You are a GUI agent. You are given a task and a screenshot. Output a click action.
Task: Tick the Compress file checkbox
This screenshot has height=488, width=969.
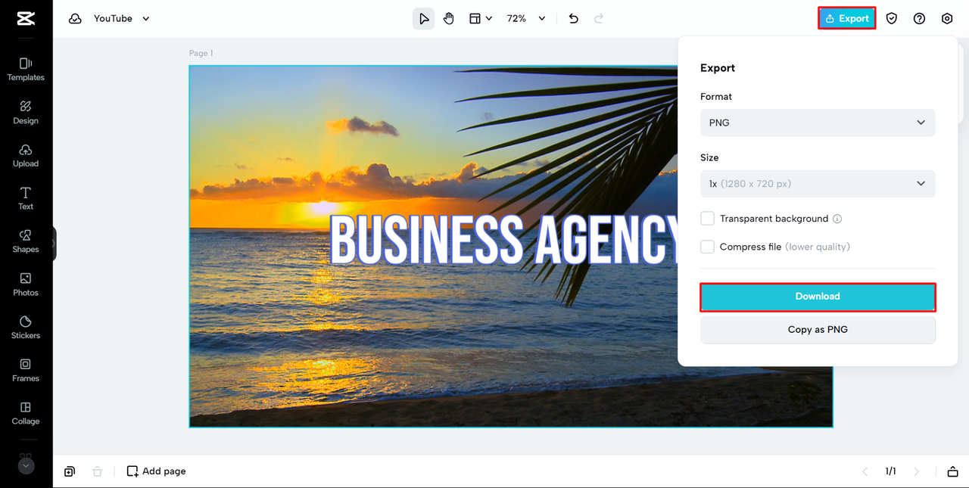pos(707,247)
